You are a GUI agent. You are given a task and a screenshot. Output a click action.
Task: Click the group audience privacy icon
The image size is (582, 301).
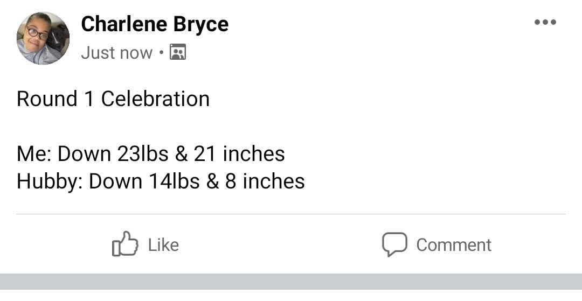[x=178, y=52]
